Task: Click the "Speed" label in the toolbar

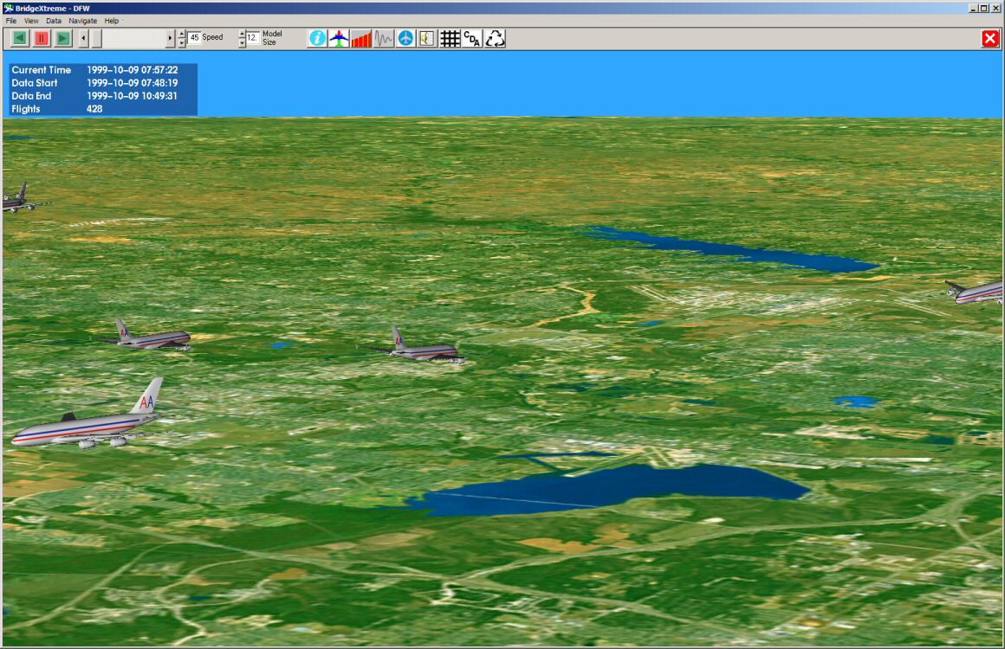Action: [x=213, y=37]
